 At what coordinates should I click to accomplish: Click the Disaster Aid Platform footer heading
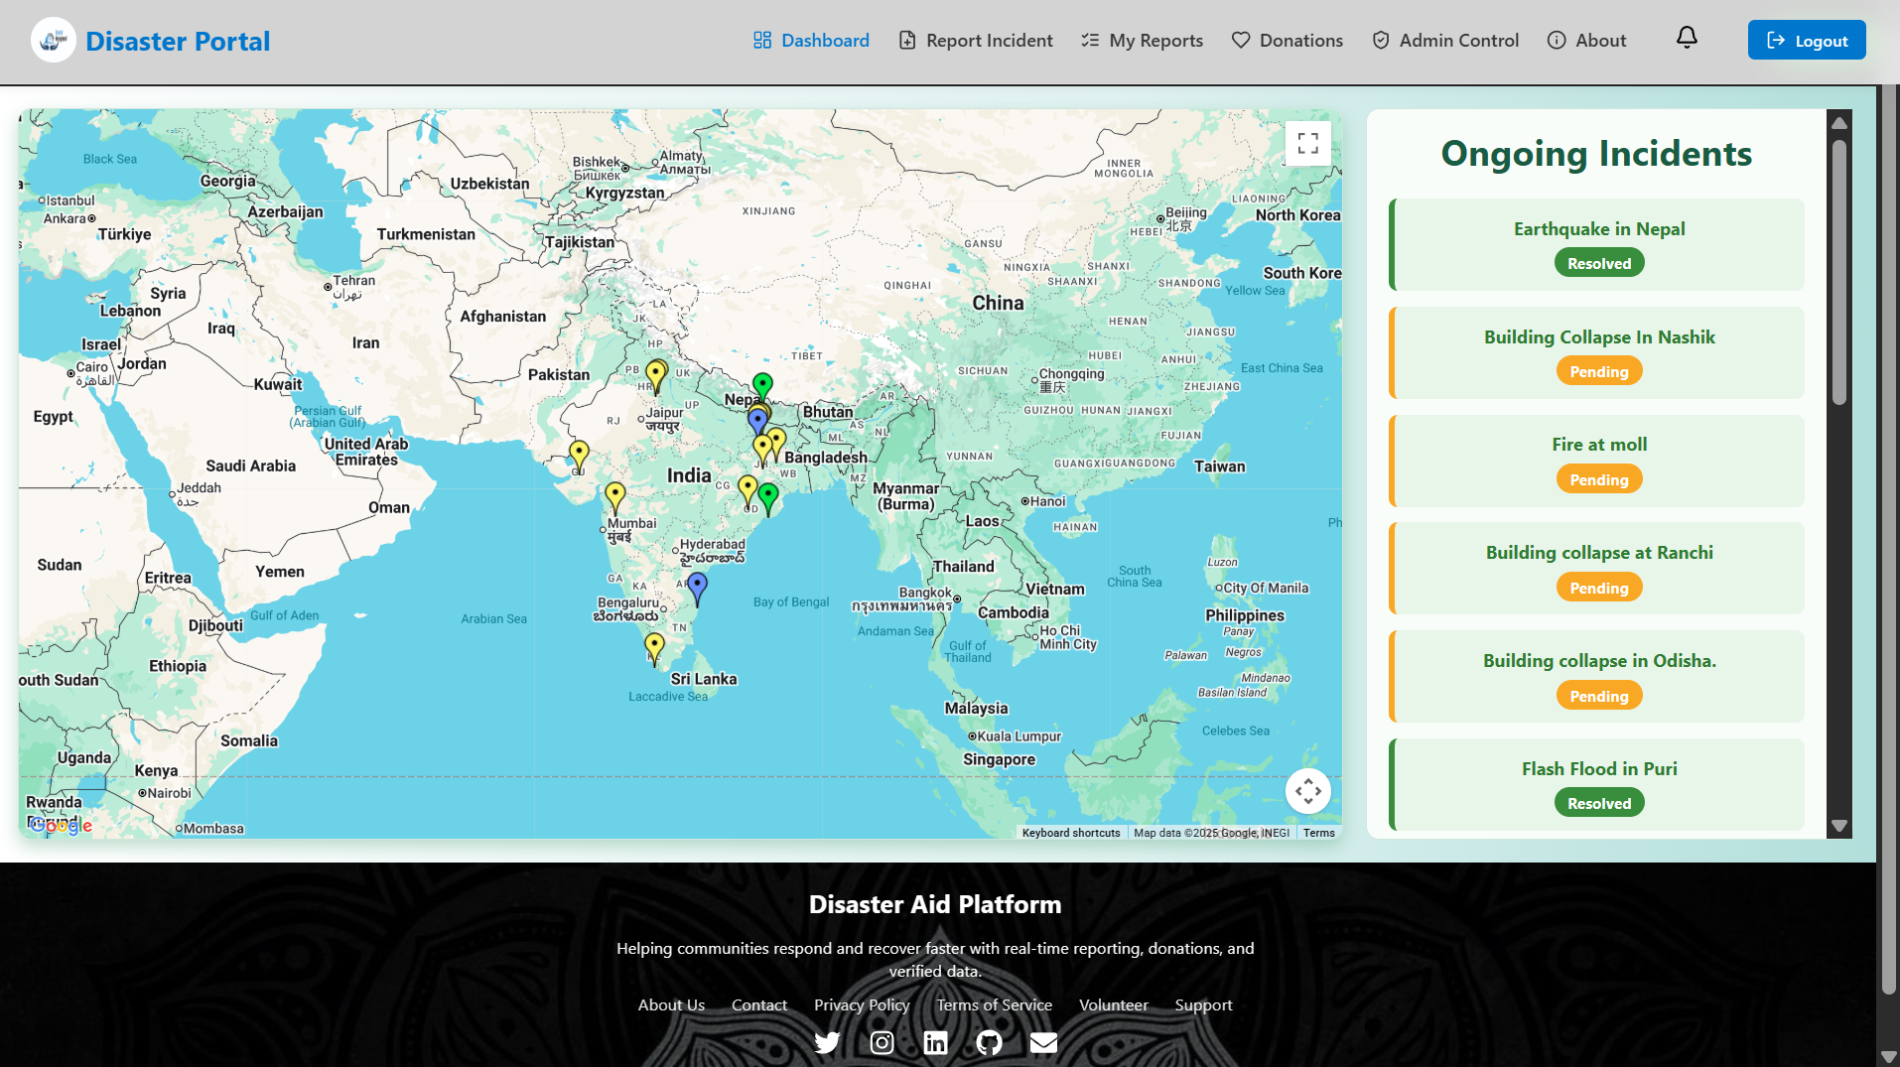pyautogui.click(x=935, y=904)
